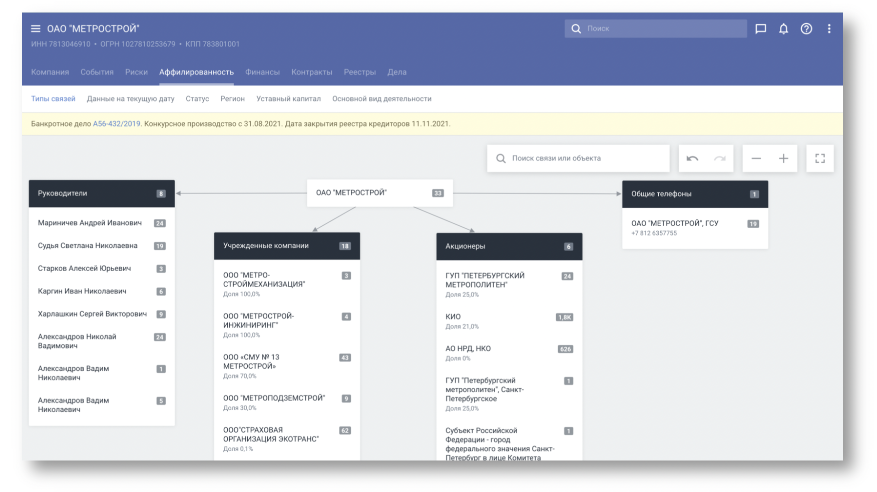Open the Основной вид деятельности filter
This screenshot has width=877, height=492.
[x=382, y=98]
